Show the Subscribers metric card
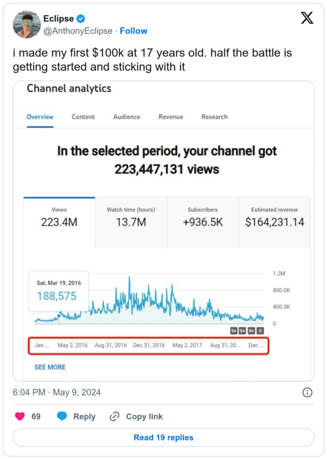327x459 pixels. point(203,222)
